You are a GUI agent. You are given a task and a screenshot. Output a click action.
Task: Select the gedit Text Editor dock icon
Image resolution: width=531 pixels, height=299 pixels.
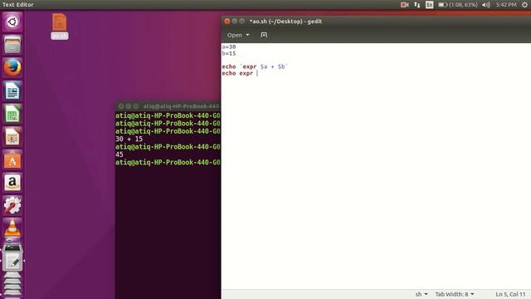pyautogui.click(x=12, y=262)
